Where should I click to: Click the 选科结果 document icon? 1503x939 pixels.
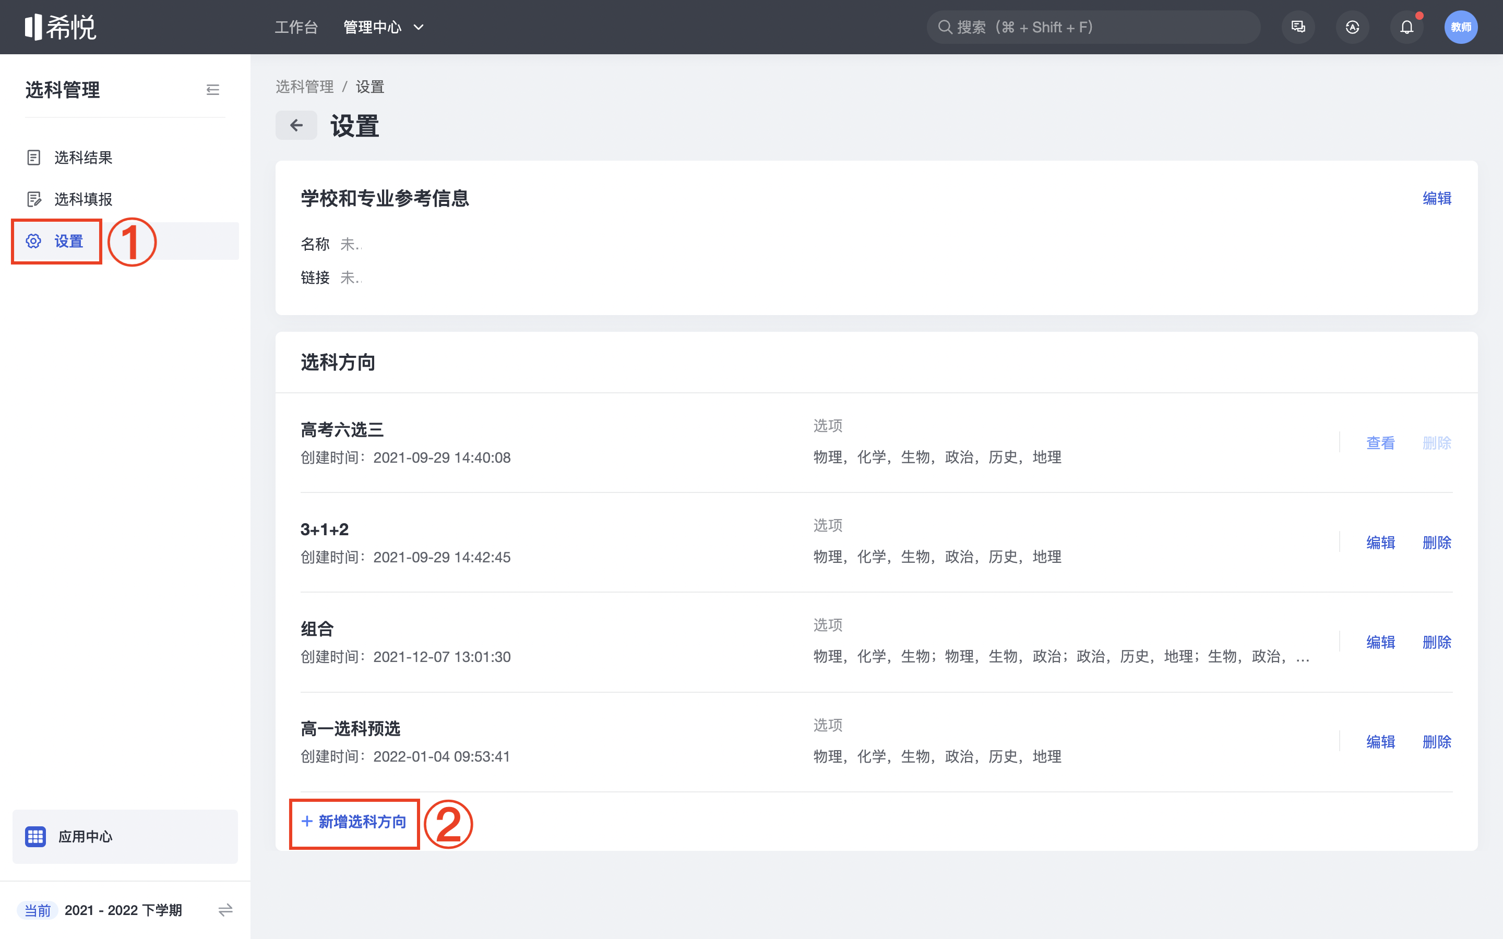tap(34, 158)
